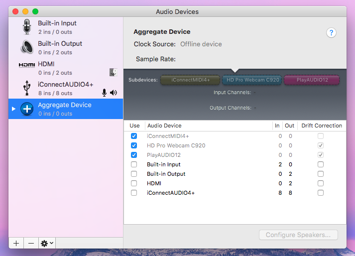Enable Use checkbox for Built-in Output
Screen dimensions: 355x256
[x=134, y=174]
